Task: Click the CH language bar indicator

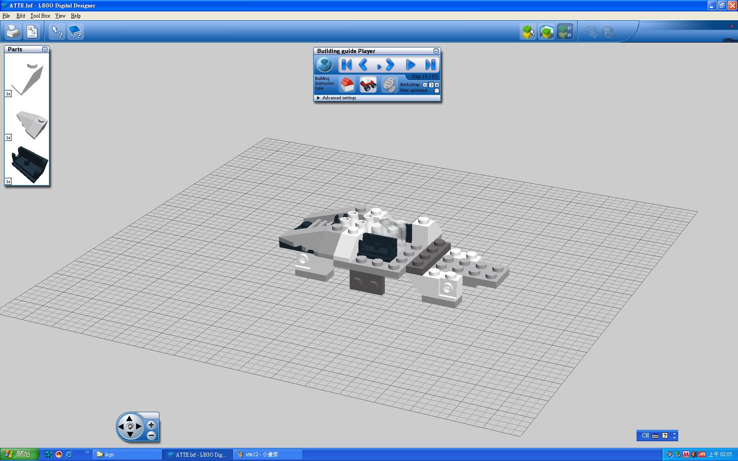Action: click(x=645, y=436)
